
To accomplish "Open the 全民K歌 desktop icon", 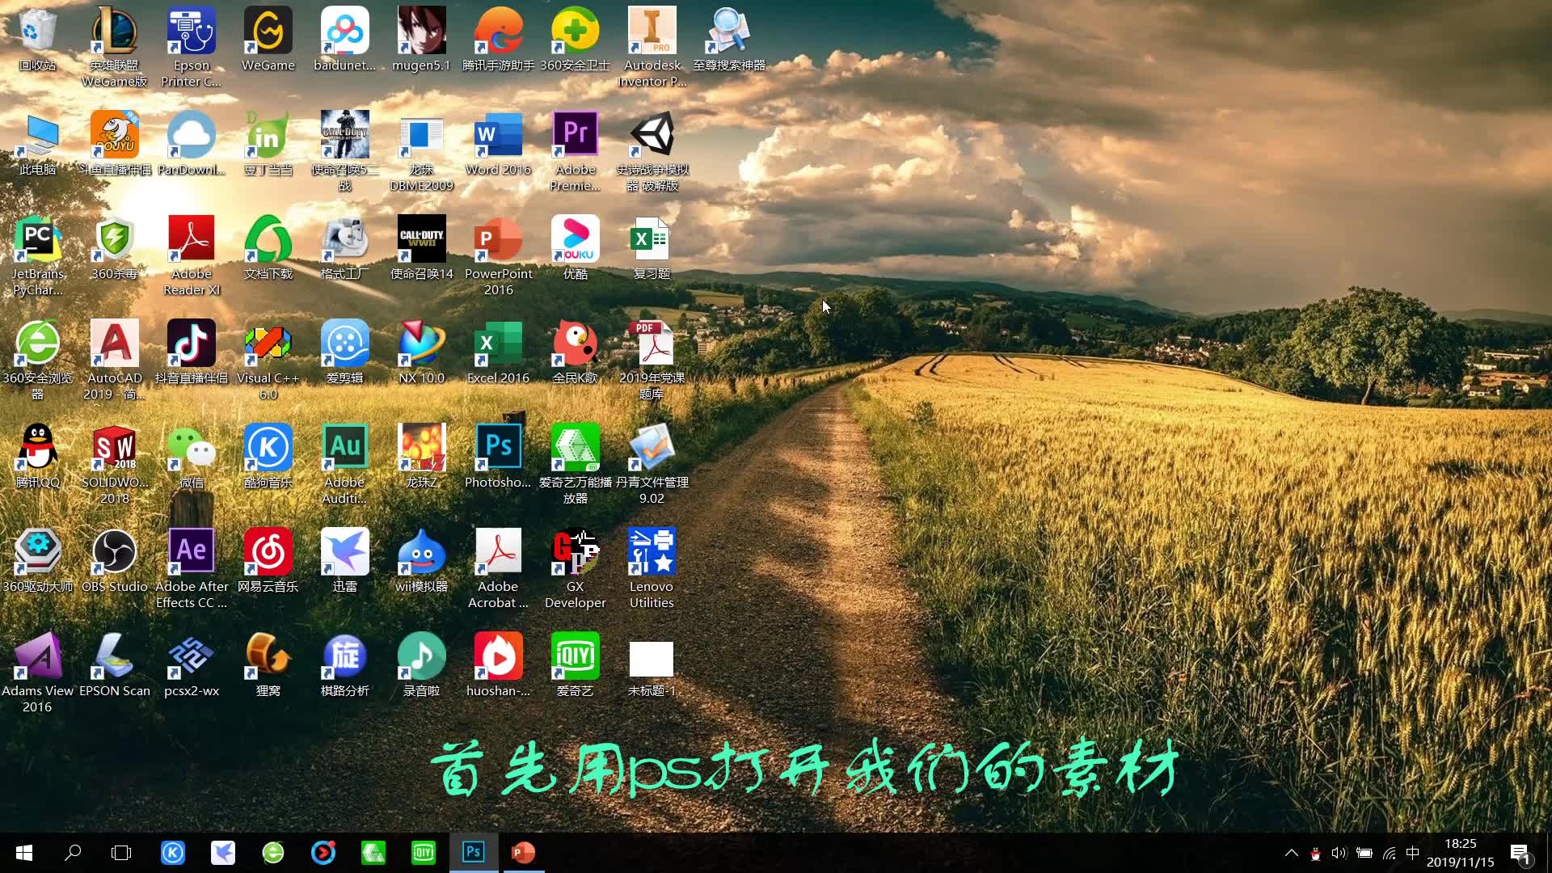I will 575,352.
